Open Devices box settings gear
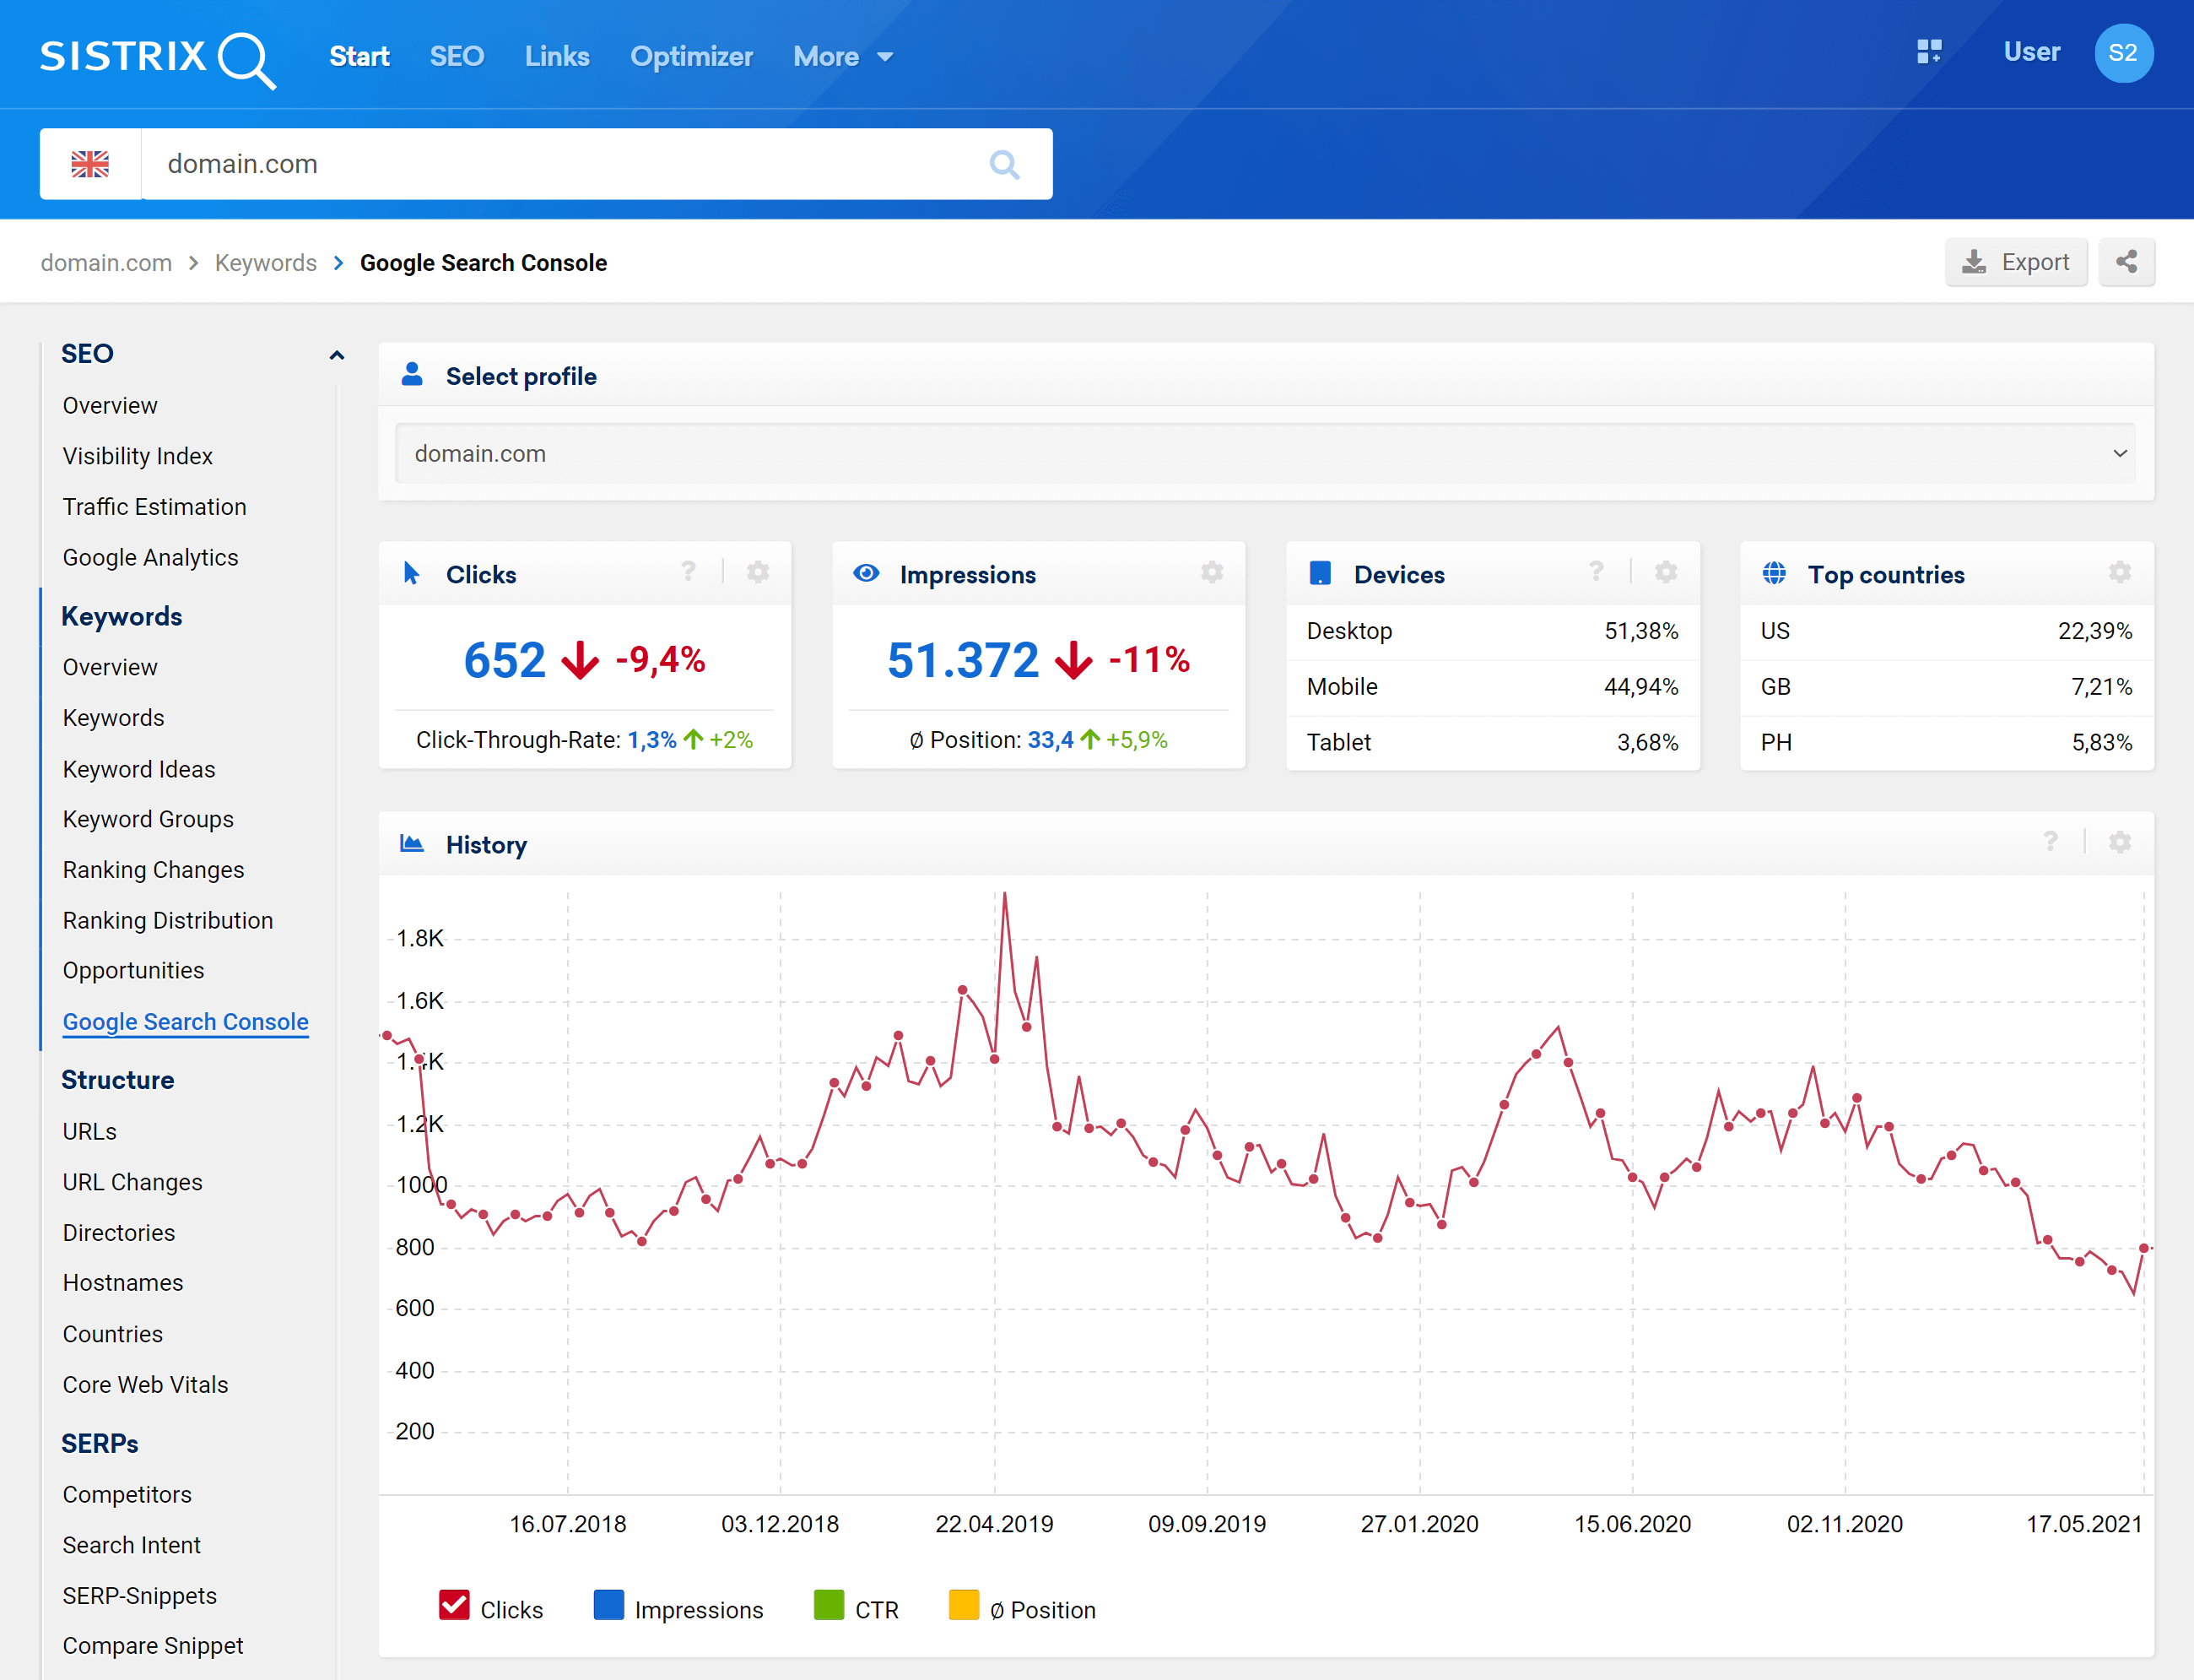The width and height of the screenshot is (2194, 1680). click(x=1667, y=572)
